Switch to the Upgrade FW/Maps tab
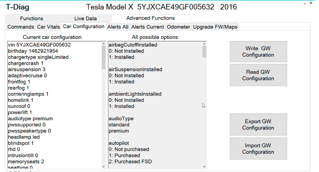Image resolution: width=319 pixels, height=172 pixels. click(x=215, y=27)
